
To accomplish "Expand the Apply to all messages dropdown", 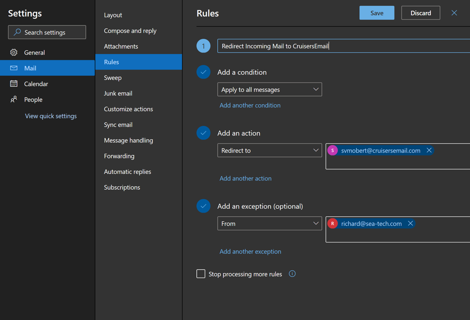I will (269, 90).
